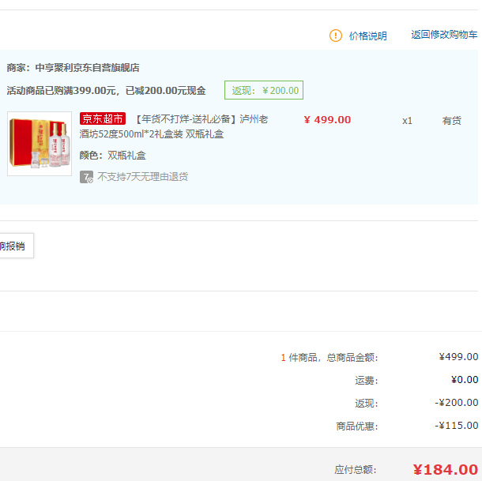Image resolution: width=482 pixels, height=481 pixels.
Task: Open the 泸州老酒坊 gift box product thumbnail
Action: (x=40, y=144)
